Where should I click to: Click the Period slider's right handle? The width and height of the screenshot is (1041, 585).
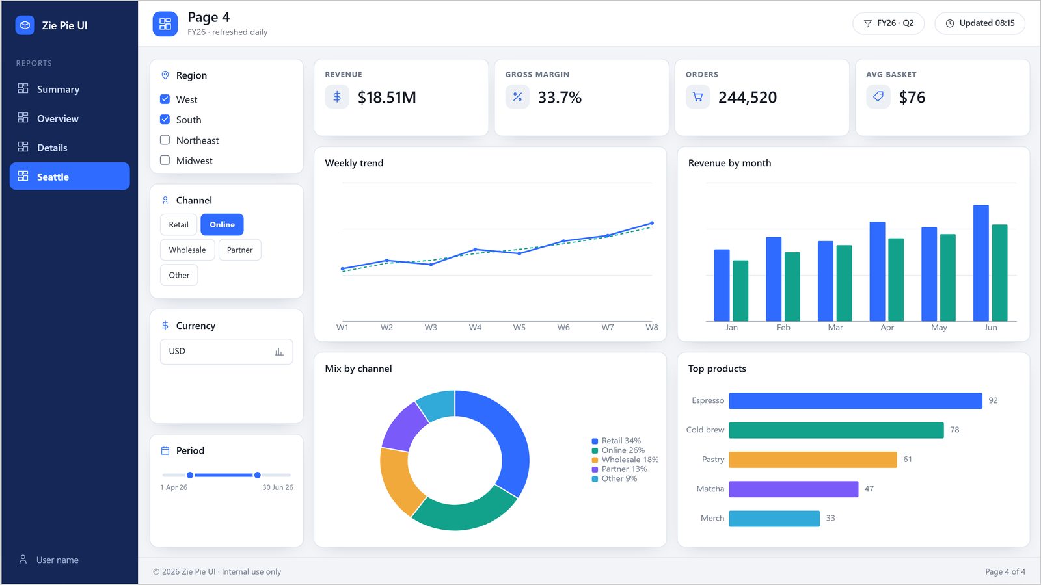click(258, 475)
